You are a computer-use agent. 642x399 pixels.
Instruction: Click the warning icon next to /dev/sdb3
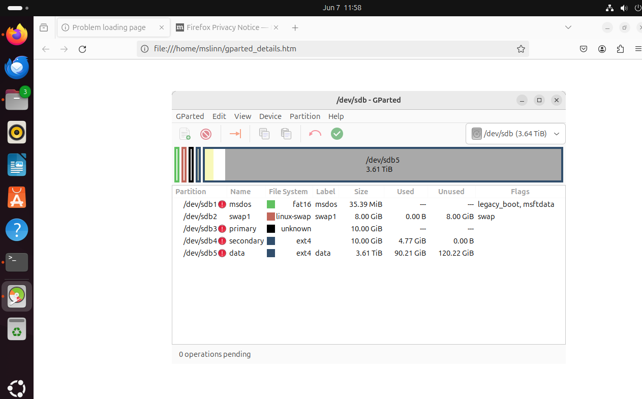click(222, 229)
